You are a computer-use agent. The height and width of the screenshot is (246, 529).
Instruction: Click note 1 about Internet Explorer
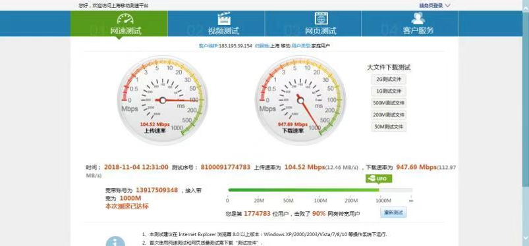pos(264,235)
